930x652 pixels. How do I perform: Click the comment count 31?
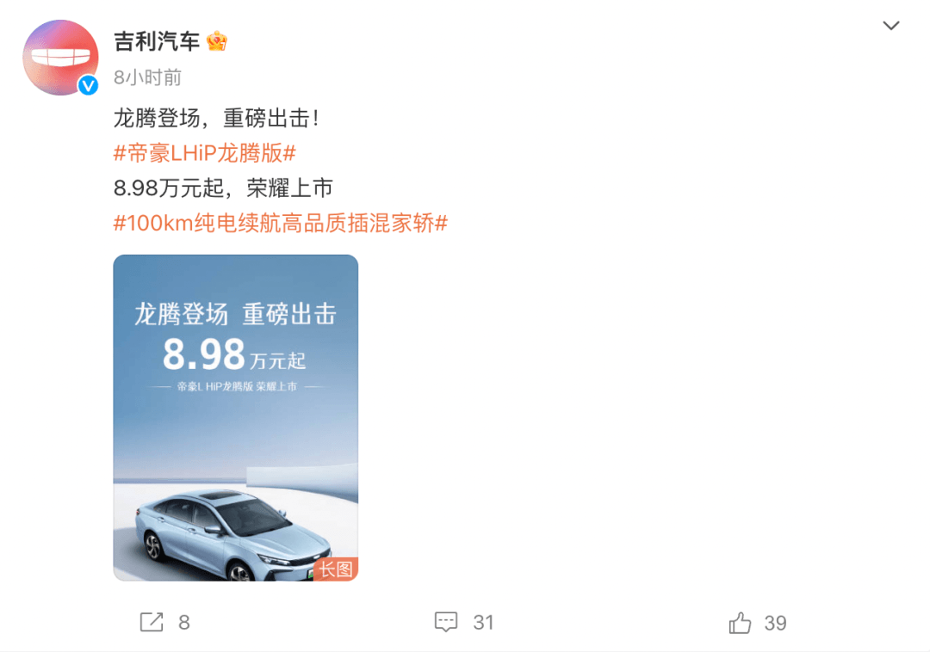click(x=483, y=623)
